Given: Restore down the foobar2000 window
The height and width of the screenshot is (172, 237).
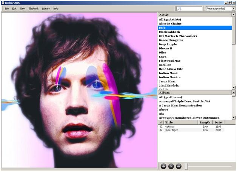Looking at the screenshot, I should 229,2.
